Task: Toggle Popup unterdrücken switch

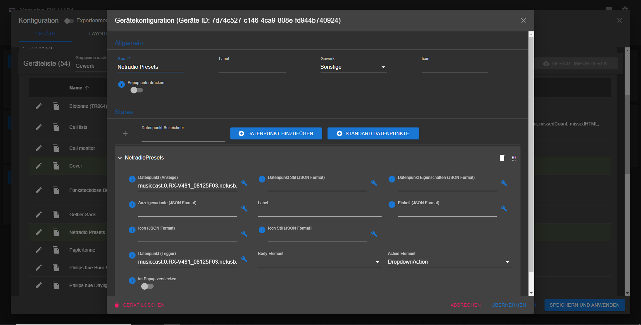Action: click(137, 90)
